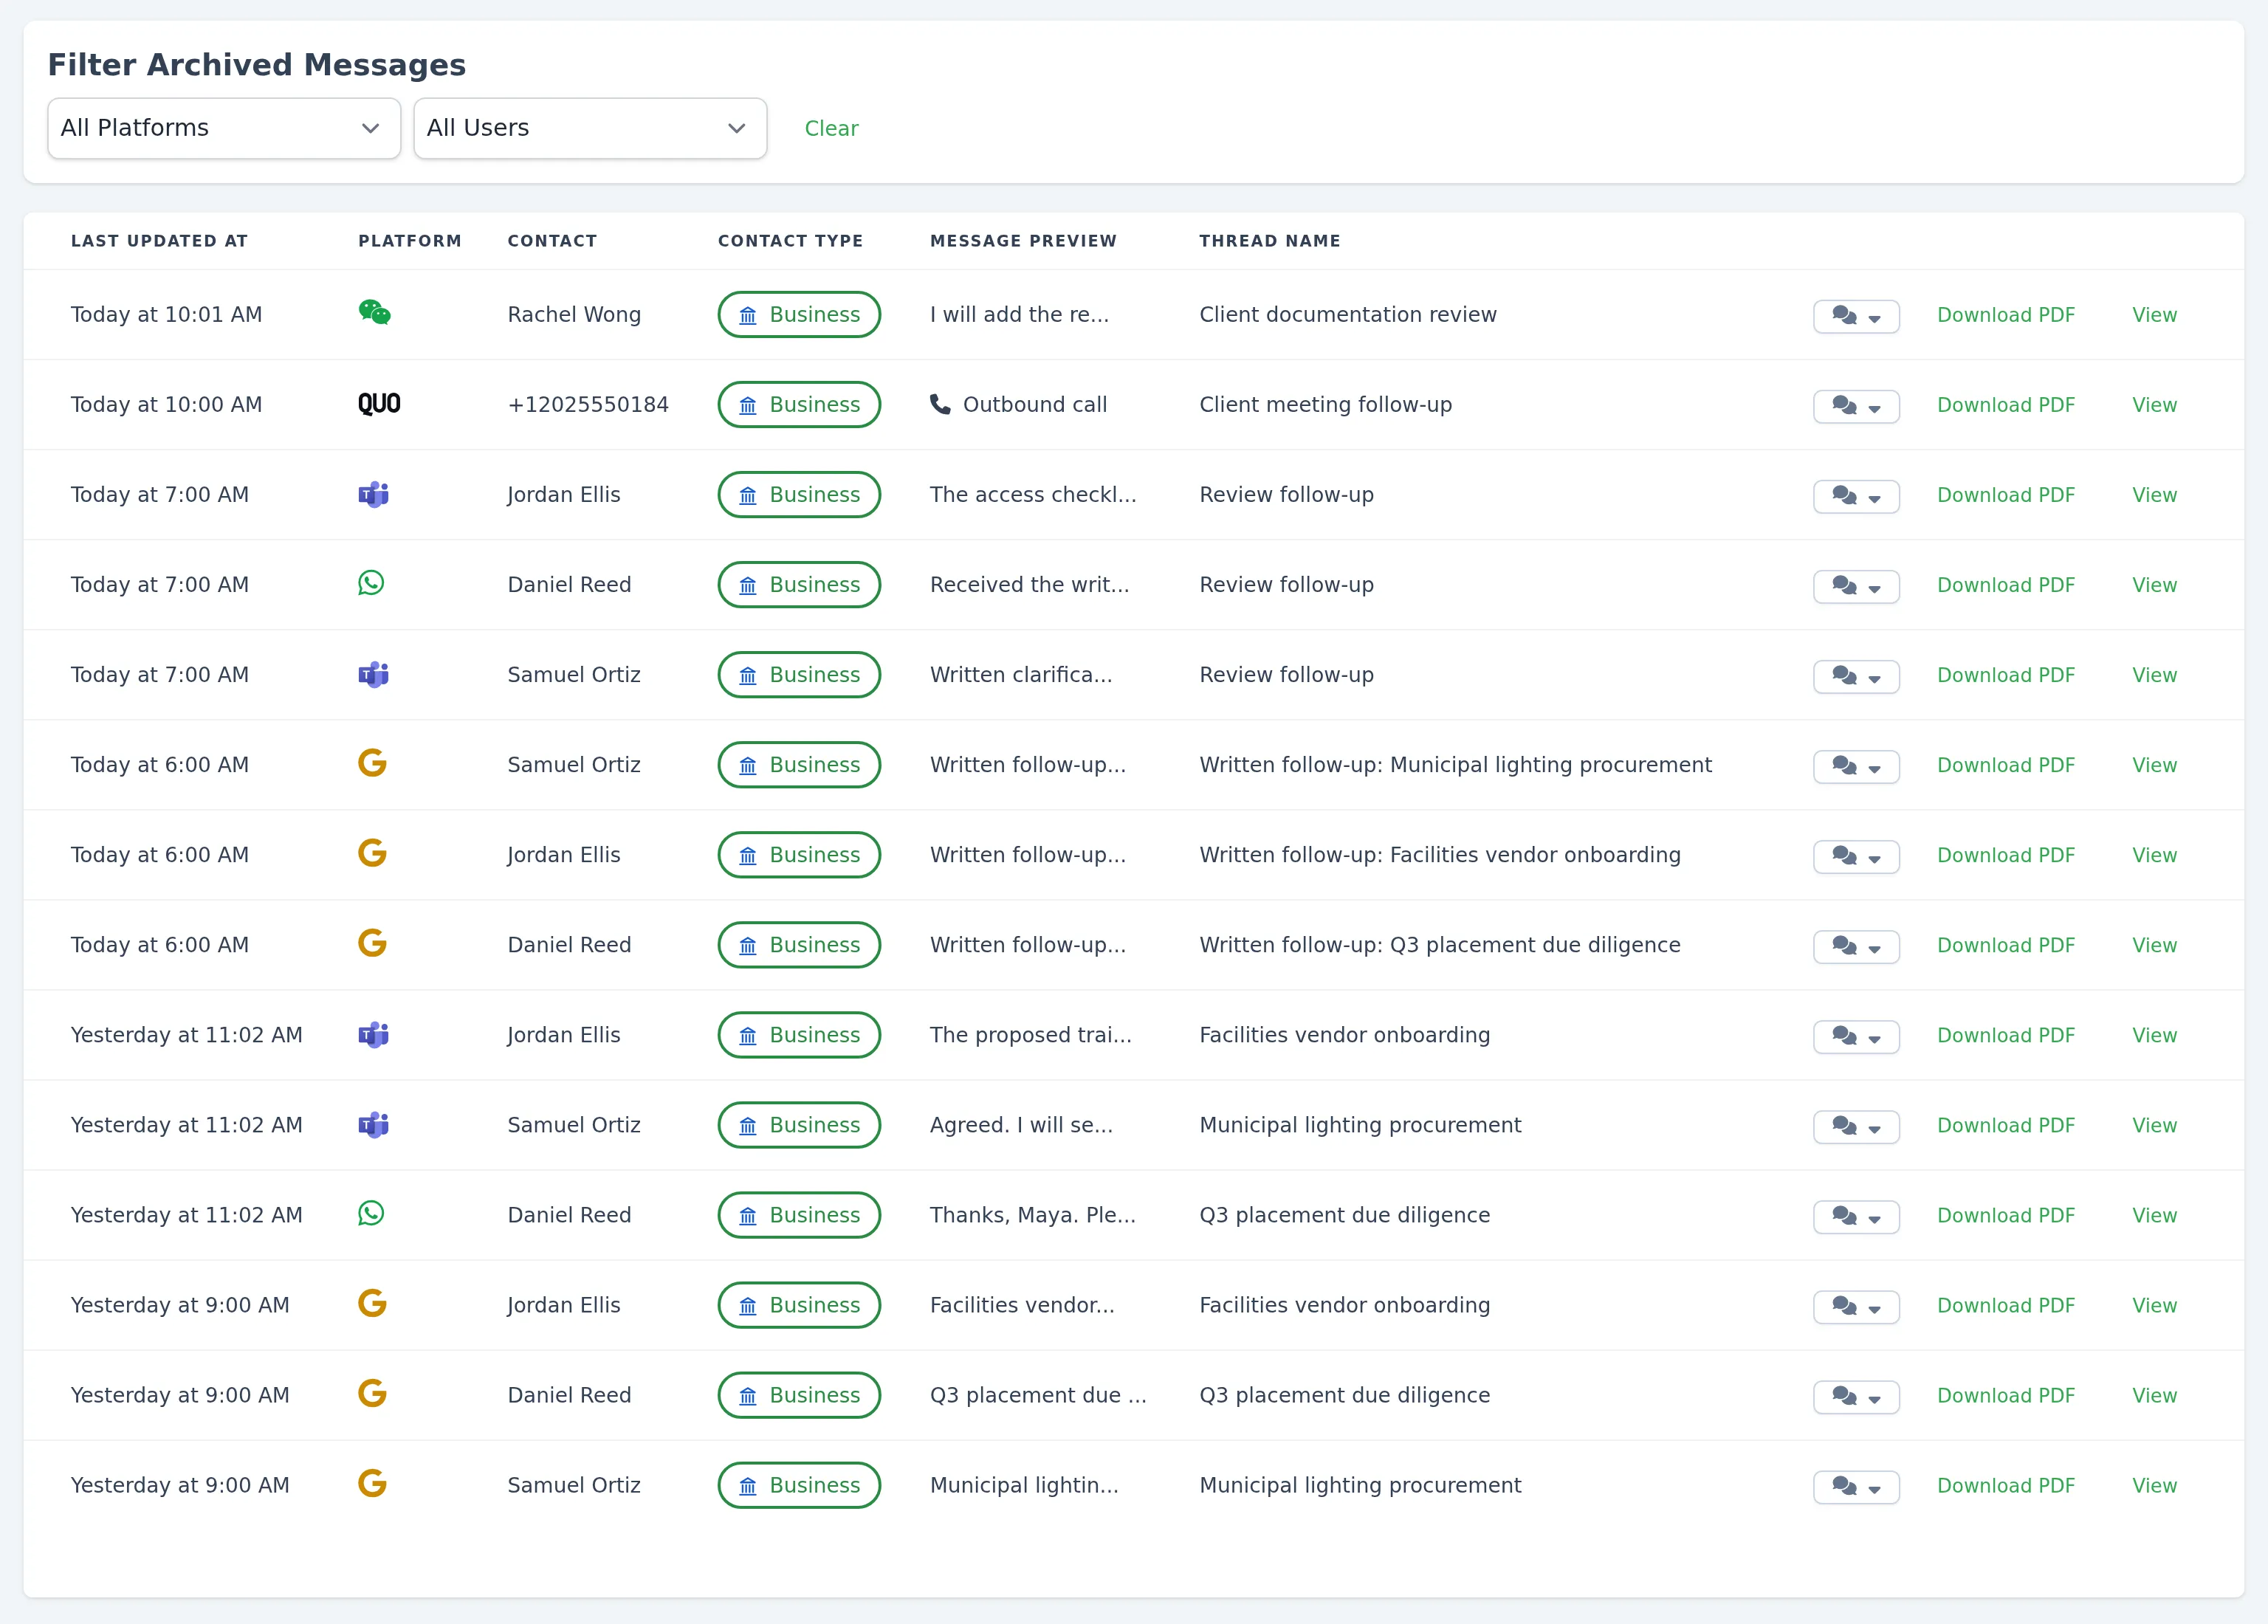Clear the archived message filters
The width and height of the screenshot is (2268, 1624).
[x=831, y=128]
